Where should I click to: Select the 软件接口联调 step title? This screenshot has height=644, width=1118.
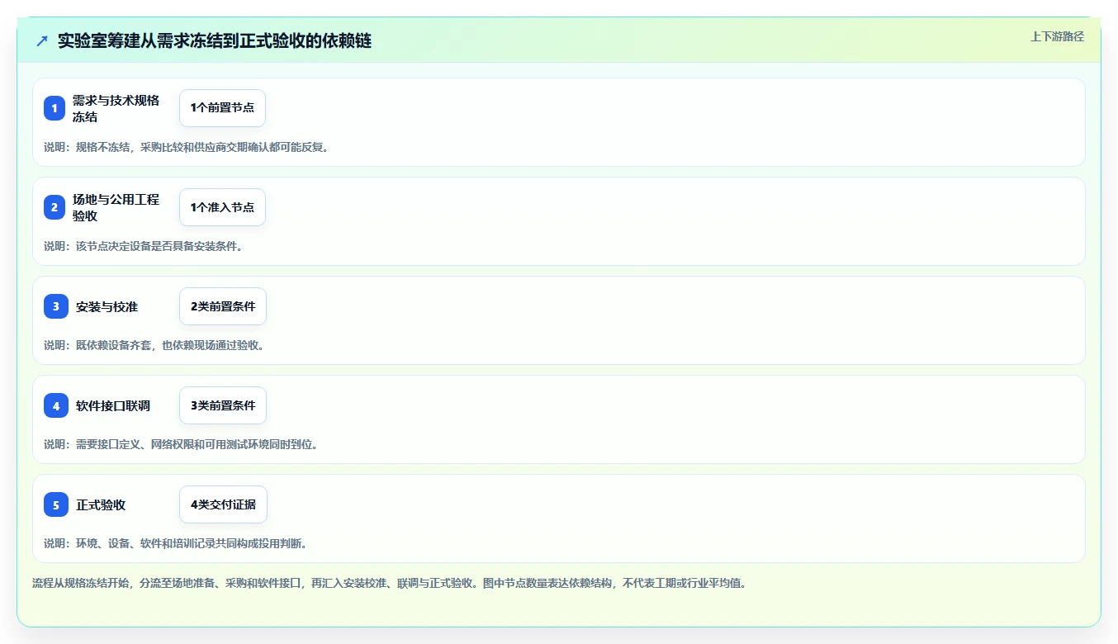click(x=113, y=405)
